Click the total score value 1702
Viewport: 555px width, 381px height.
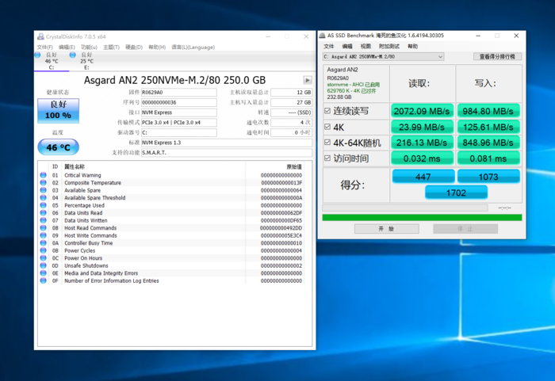point(456,192)
